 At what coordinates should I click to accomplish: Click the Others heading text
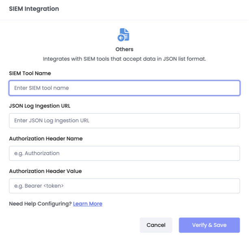[124, 49]
